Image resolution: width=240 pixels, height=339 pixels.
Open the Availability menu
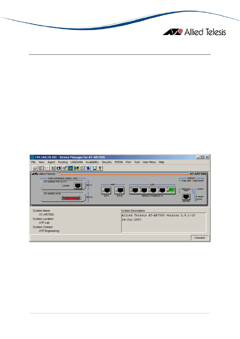tap(92, 162)
